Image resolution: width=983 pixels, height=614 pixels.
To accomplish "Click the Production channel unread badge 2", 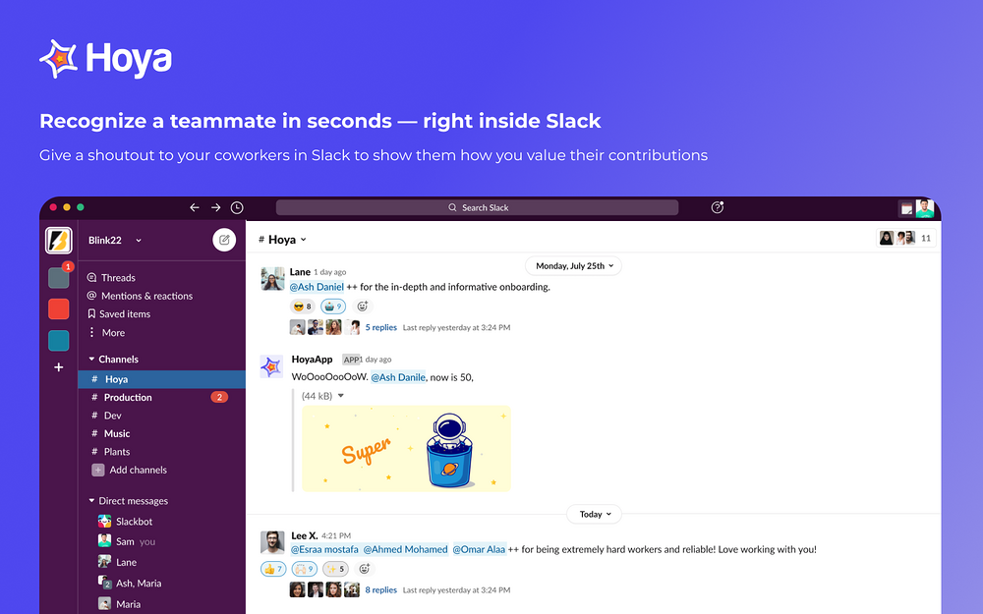I will click(219, 397).
